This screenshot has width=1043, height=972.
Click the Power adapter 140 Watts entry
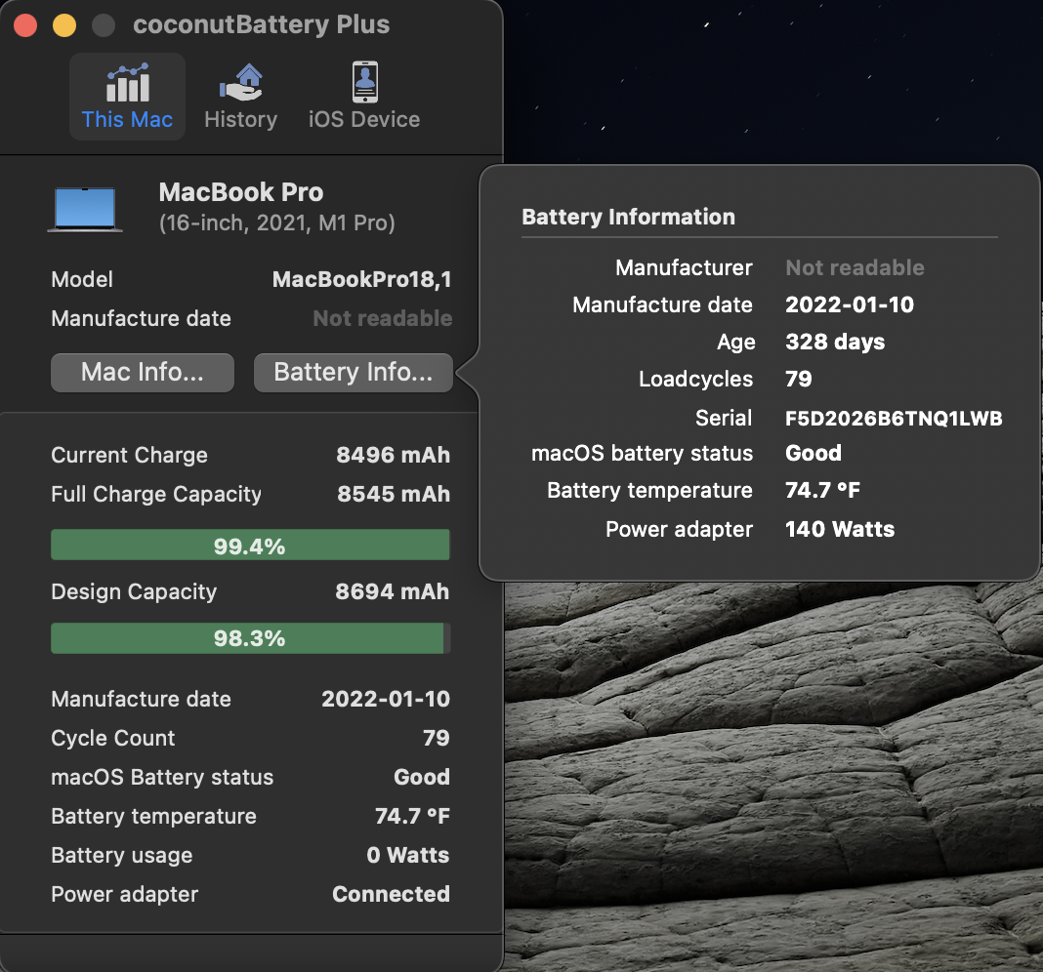click(x=840, y=529)
